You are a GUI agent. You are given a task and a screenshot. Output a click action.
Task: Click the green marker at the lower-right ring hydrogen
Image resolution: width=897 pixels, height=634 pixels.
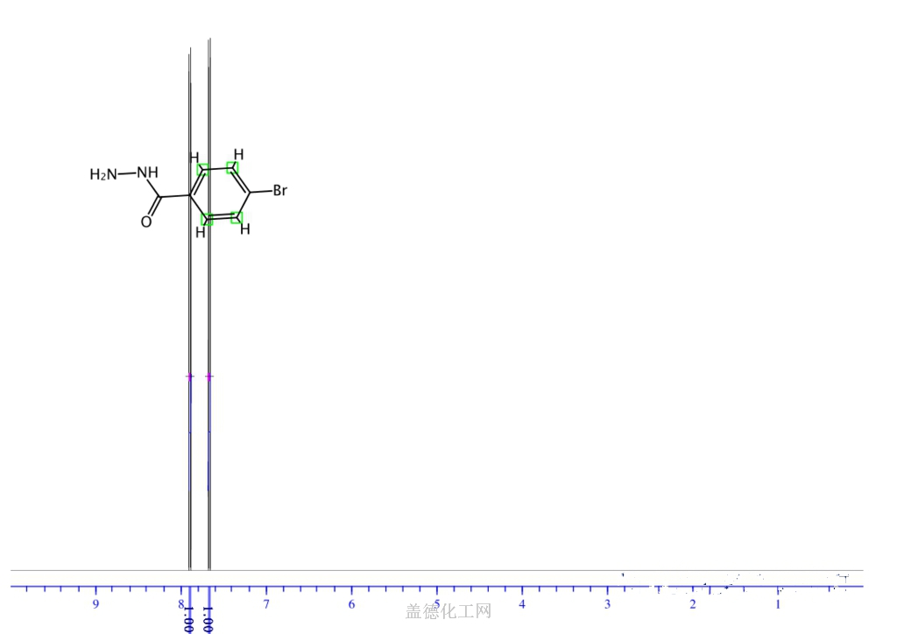coord(236,217)
